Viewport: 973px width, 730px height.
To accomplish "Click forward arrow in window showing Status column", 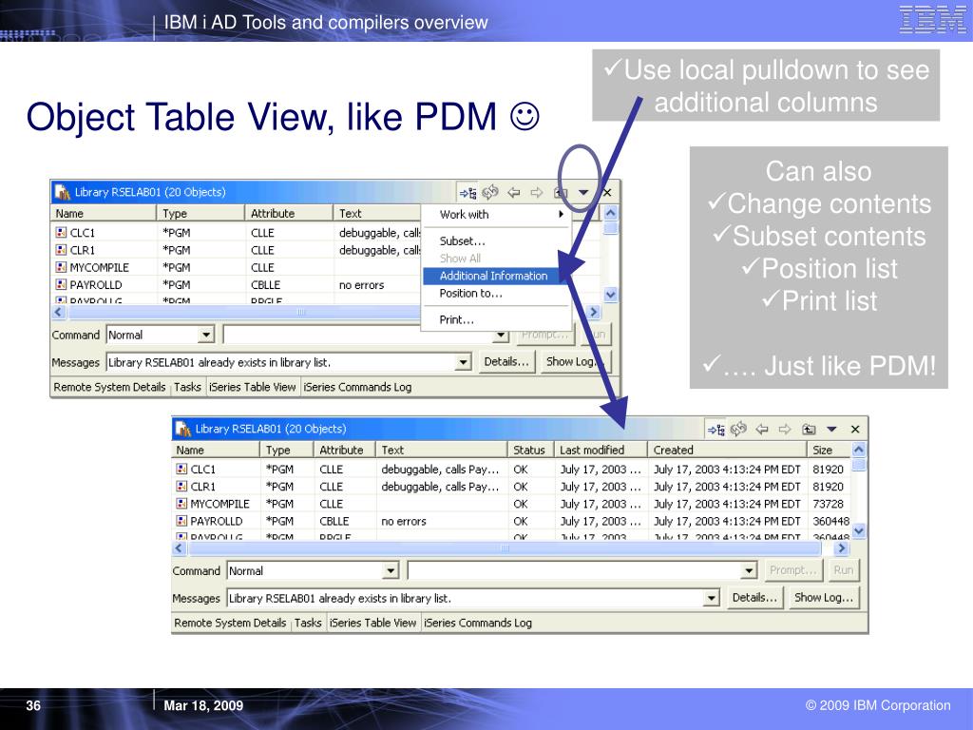I will (784, 429).
